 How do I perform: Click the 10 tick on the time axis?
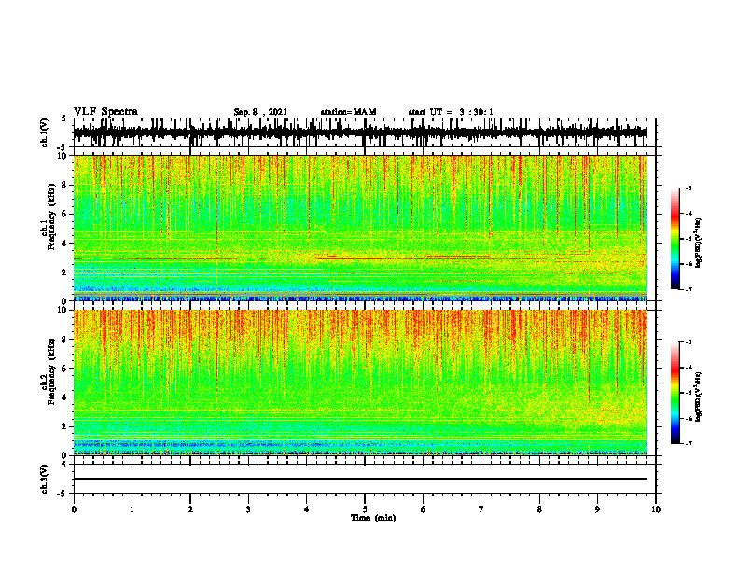pyautogui.click(x=656, y=509)
